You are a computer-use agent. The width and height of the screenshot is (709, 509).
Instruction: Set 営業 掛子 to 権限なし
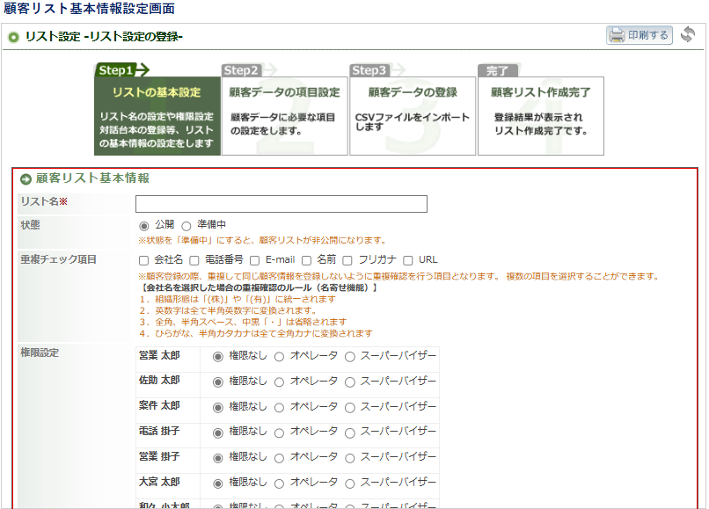218,458
